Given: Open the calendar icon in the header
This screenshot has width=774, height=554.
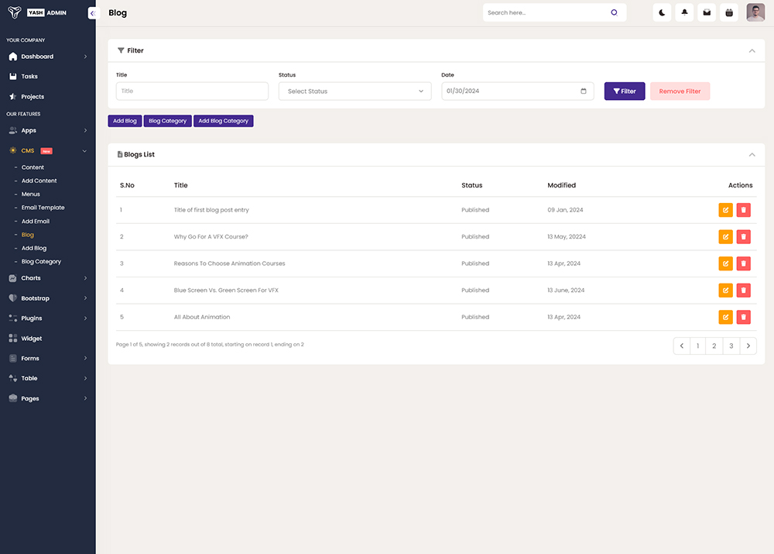Looking at the screenshot, I should point(729,13).
